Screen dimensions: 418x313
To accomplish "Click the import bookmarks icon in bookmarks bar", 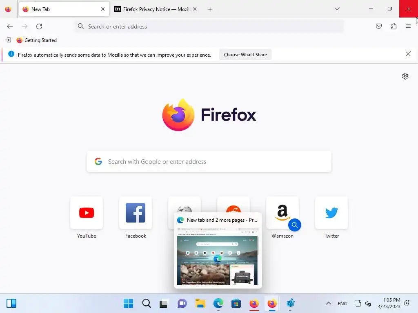I will pyautogui.click(x=8, y=40).
